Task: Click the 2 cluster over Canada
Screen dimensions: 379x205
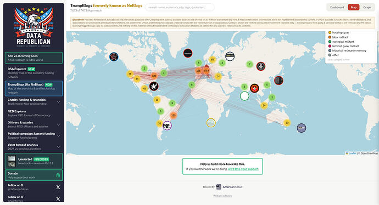Action: pyautogui.click(x=144, y=69)
